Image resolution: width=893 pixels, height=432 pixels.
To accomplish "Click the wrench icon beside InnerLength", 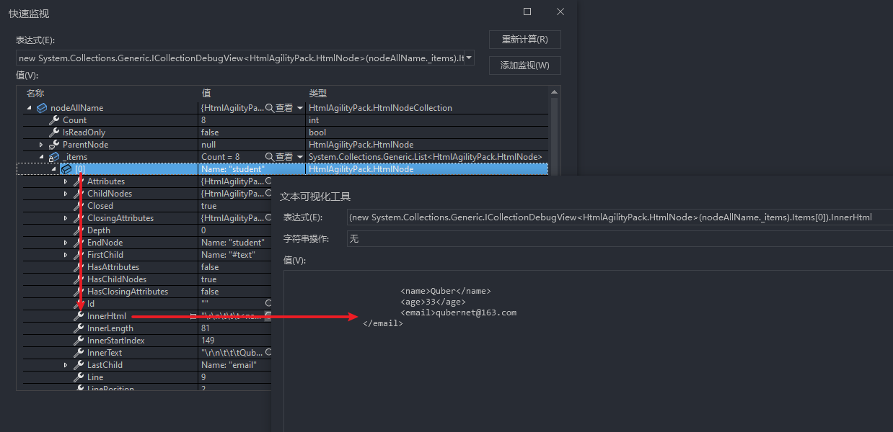I will 79,328.
